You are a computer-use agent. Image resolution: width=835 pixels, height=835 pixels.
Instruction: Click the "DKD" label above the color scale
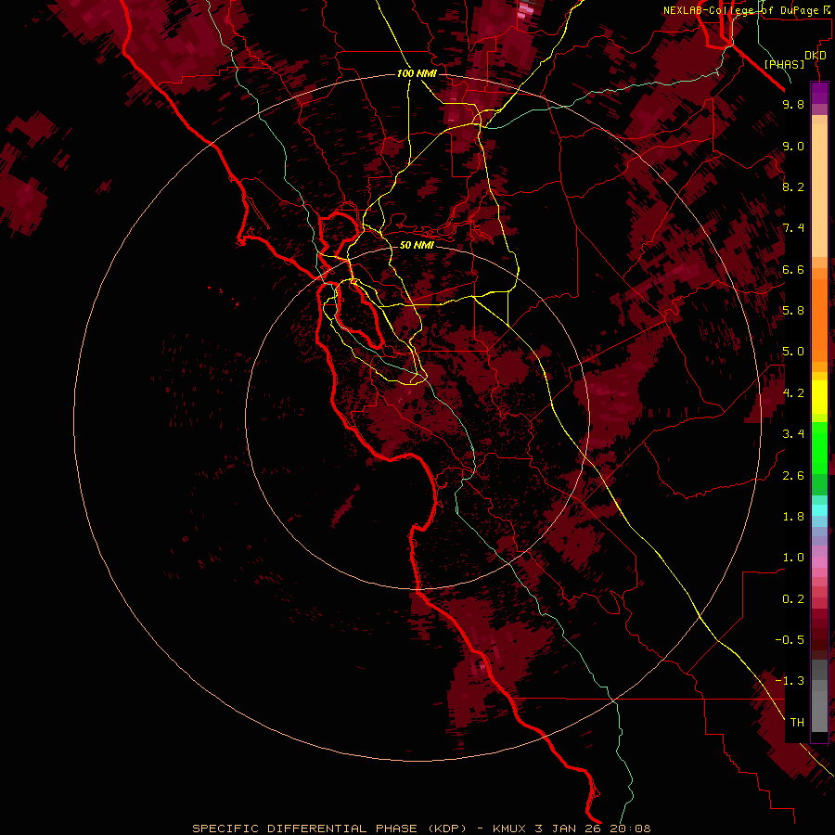click(x=816, y=56)
